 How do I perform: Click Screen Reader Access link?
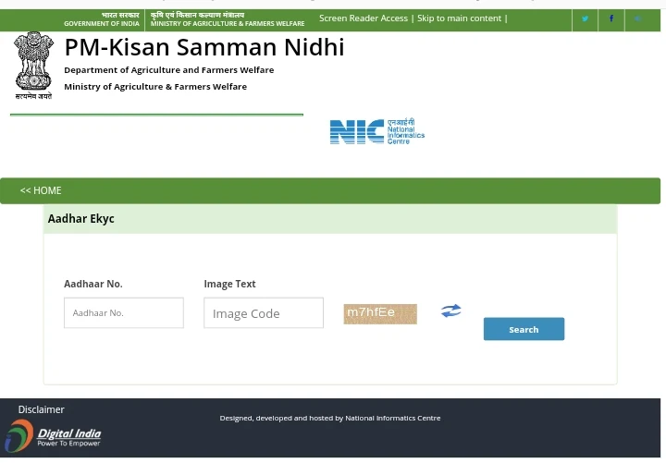click(364, 18)
